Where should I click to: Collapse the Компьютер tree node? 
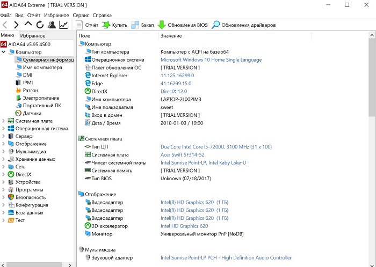pos(3,52)
